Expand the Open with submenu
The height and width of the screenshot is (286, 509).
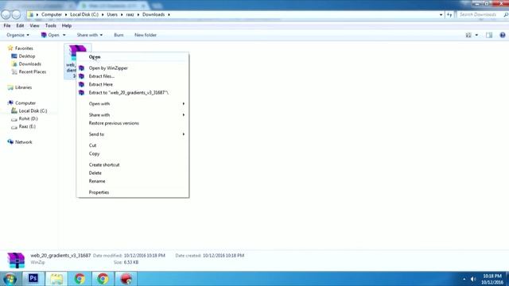coord(133,104)
